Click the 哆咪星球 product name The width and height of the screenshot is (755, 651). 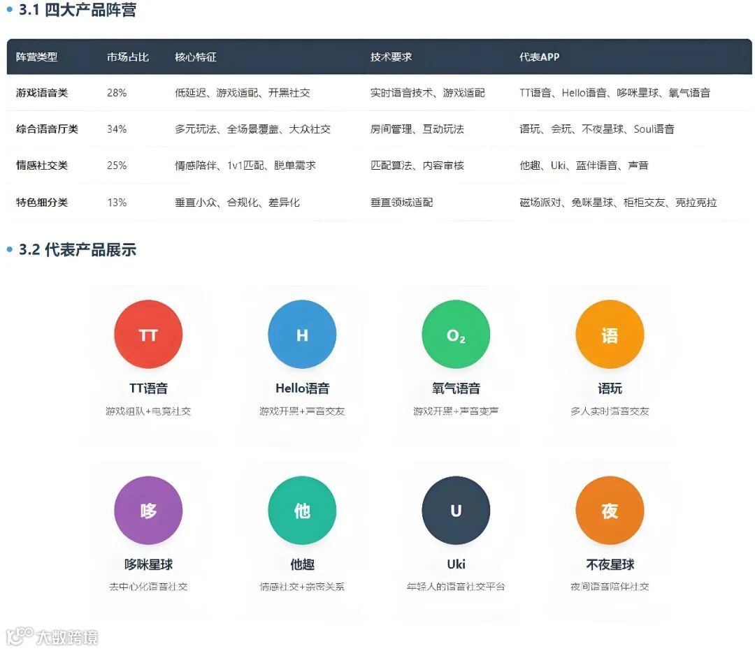[x=148, y=564]
